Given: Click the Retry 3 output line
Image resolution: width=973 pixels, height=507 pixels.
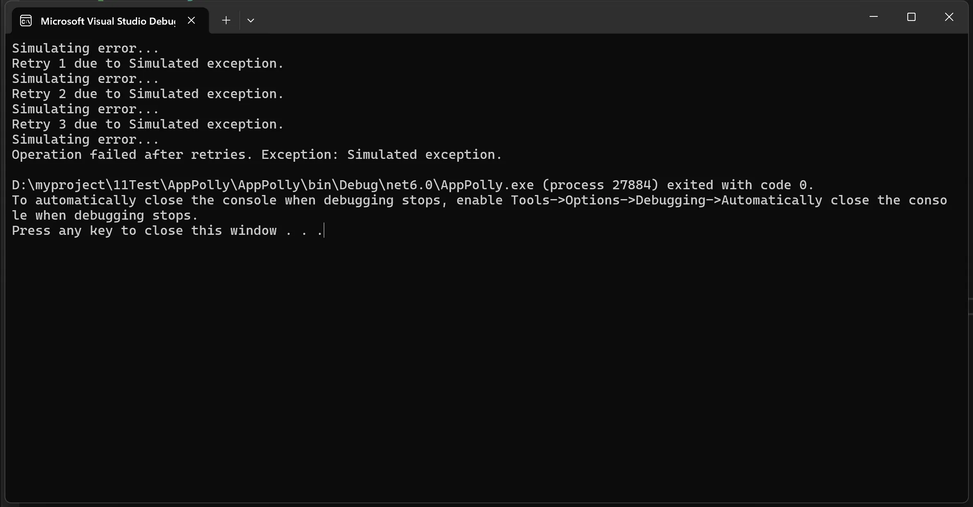Looking at the screenshot, I should [x=147, y=124].
